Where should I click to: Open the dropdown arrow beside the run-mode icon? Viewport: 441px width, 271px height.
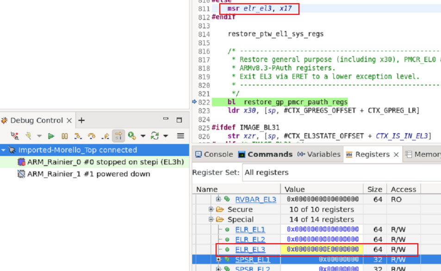coord(143,136)
